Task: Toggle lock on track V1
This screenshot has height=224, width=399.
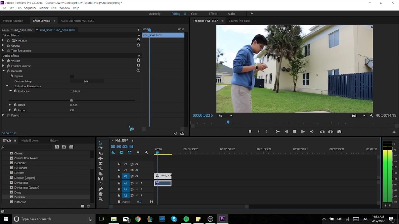Action: (x=119, y=176)
